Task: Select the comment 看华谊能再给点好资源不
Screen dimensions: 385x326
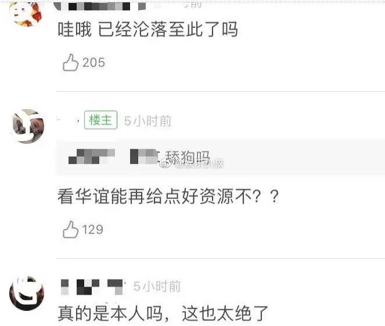Action: [168, 196]
